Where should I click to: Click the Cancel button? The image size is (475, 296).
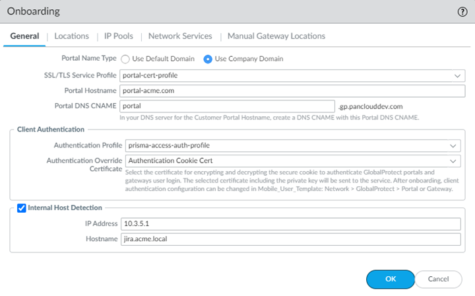coord(439,279)
